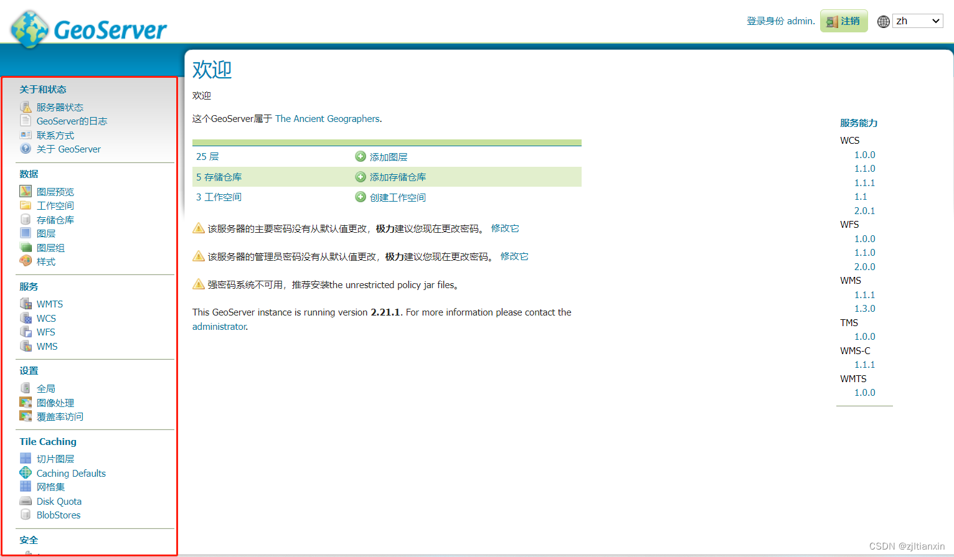The height and width of the screenshot is (557, 954).
Task: Open WMS 1.3.0 capabilities link
Action: click(864, 308)
